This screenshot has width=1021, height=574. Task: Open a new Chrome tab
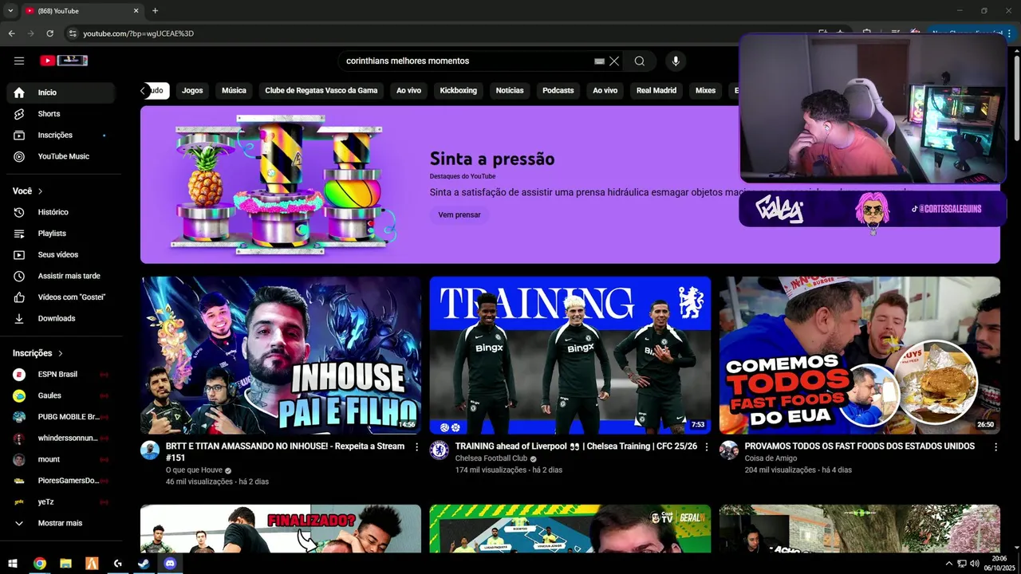pyautogui.click(x=155, y=10)
